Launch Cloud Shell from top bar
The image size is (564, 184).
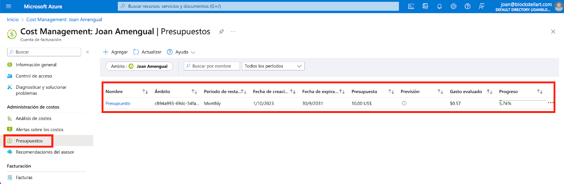pyautogui.click(x=411, y=6)
